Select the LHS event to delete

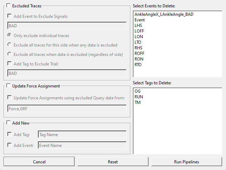(x=138, y=26)
